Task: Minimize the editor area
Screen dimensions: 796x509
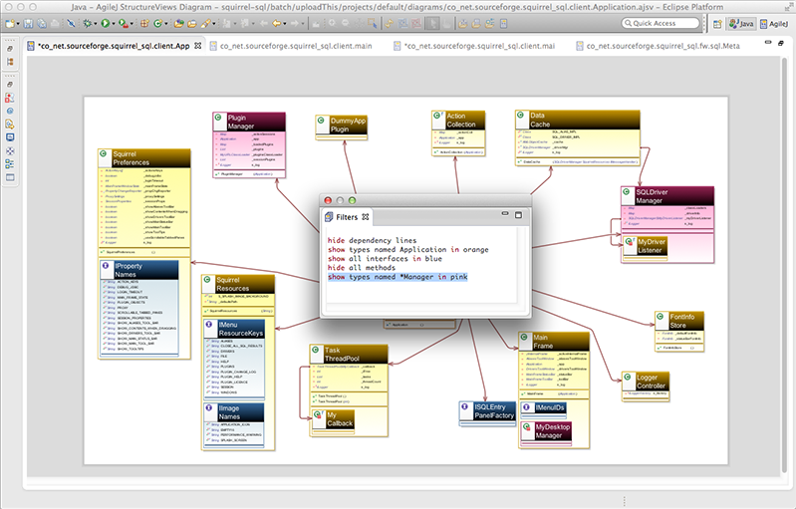Action: point(768,43)
